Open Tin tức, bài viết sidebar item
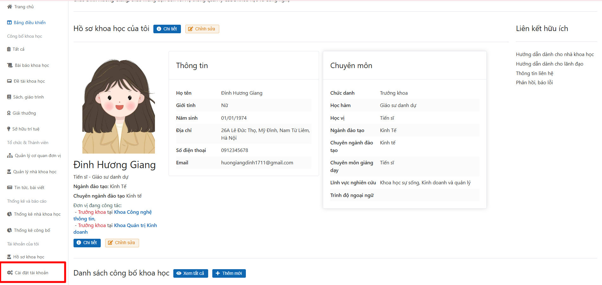Image resolution: width=602 pixels, height=285 pixels. [29, 187]
